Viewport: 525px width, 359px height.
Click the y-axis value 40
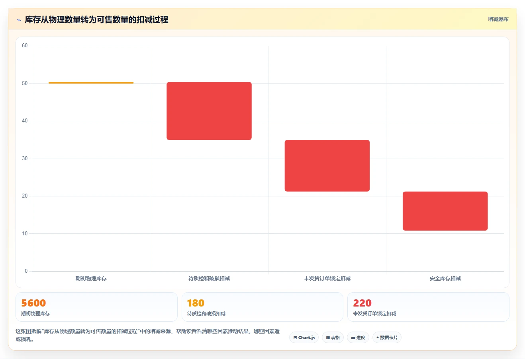[25, 121]
